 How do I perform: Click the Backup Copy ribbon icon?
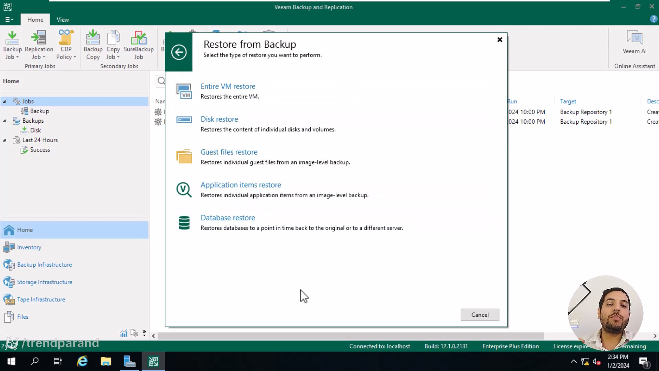(x=93, y=45)
